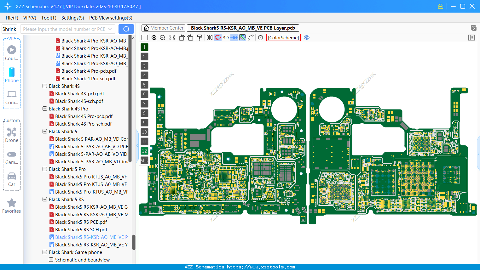Activate the Rotate Left tool
The width and height of the screenshot is (480, 270).
182,37
